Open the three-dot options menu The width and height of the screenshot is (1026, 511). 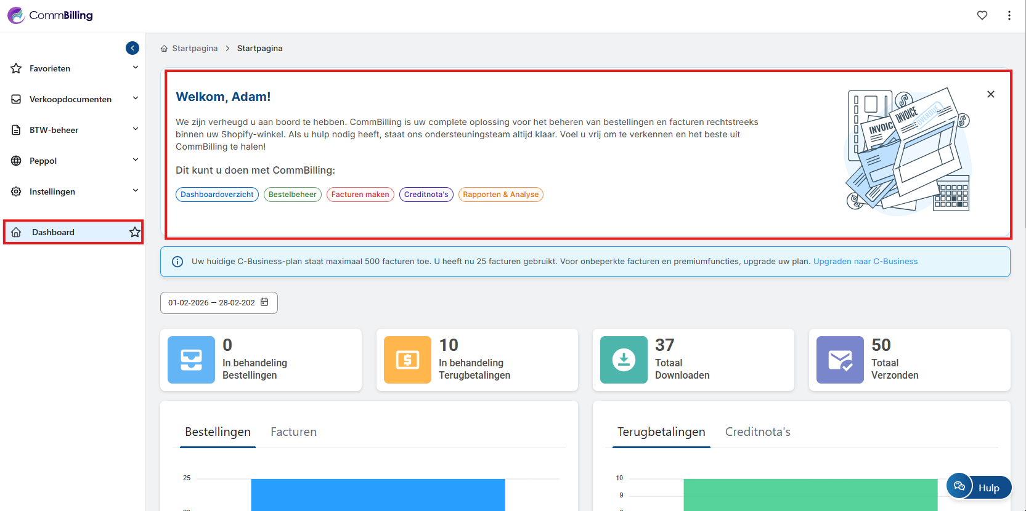[1009, 15]
